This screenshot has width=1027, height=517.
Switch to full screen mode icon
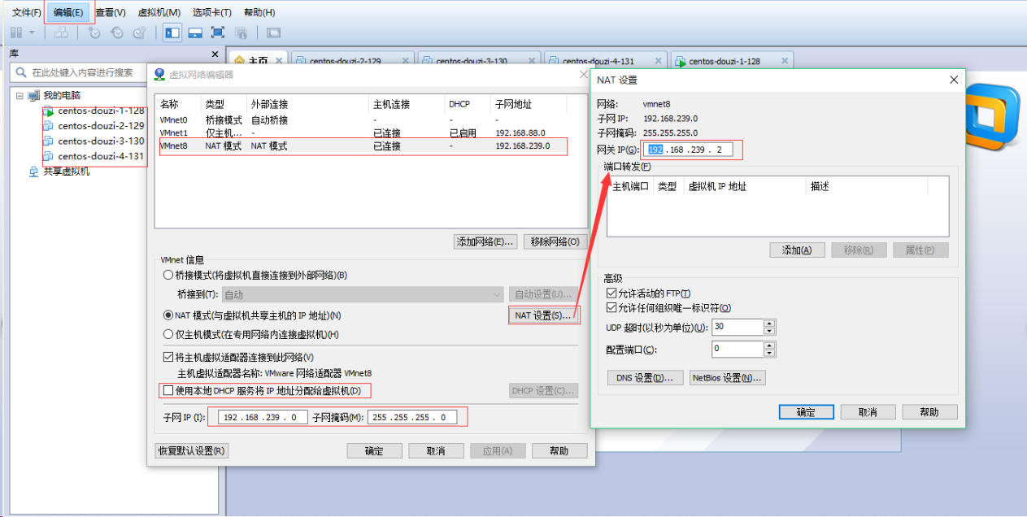(x=218, y=33)
